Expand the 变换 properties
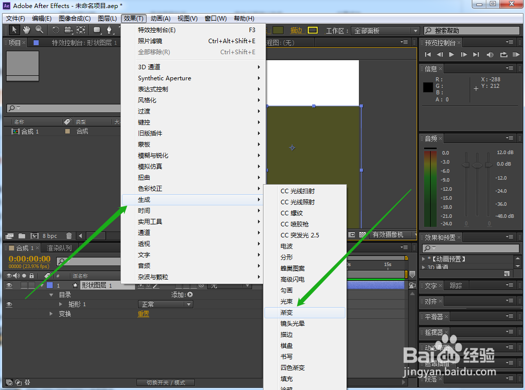 point(51,314)
